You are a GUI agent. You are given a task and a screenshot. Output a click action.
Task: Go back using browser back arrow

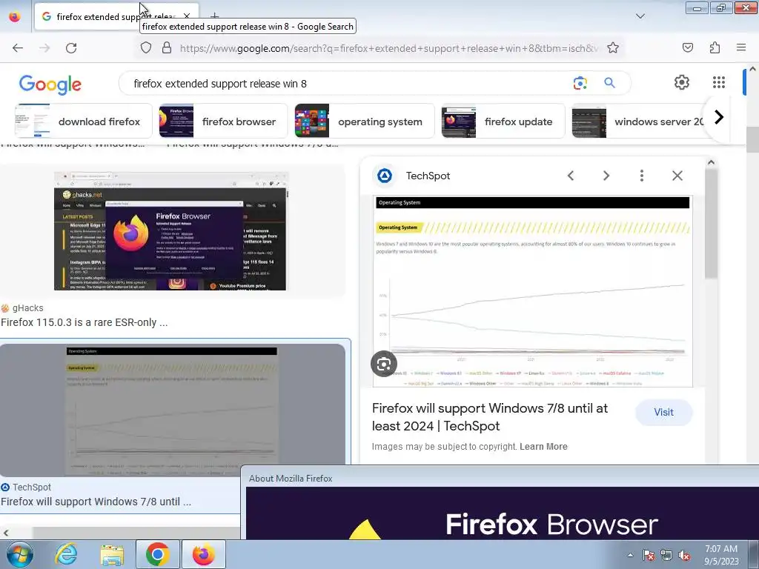pos(18,48)
